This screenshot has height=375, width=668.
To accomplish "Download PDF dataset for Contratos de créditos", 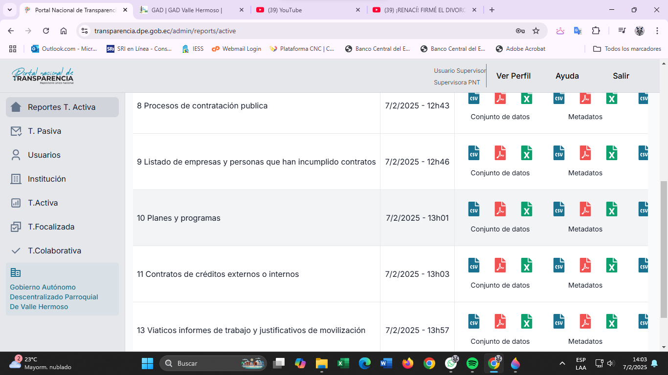I will 500,265.
